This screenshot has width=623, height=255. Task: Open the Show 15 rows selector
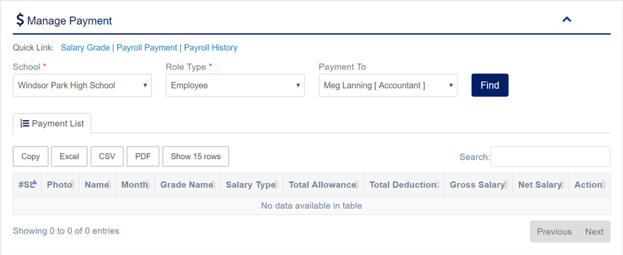click(x=195, y=156)
